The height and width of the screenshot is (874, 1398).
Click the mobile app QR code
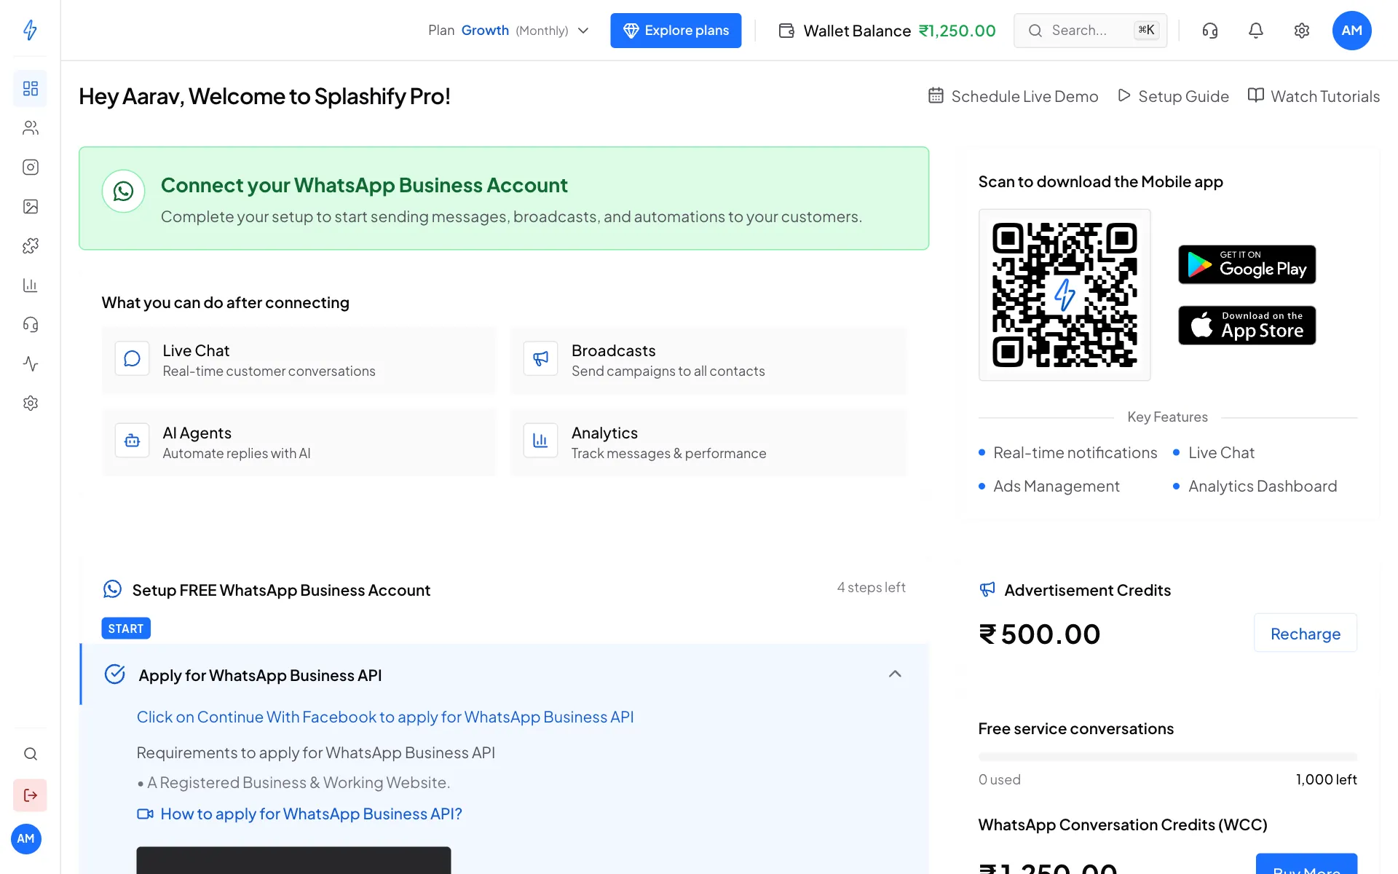(x=1065, y=295)
